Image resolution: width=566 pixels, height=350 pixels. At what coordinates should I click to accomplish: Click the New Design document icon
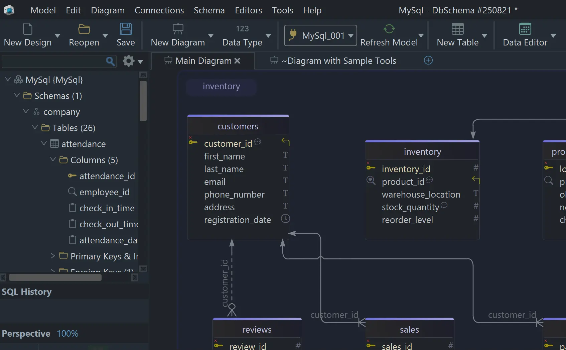[28, 29]
